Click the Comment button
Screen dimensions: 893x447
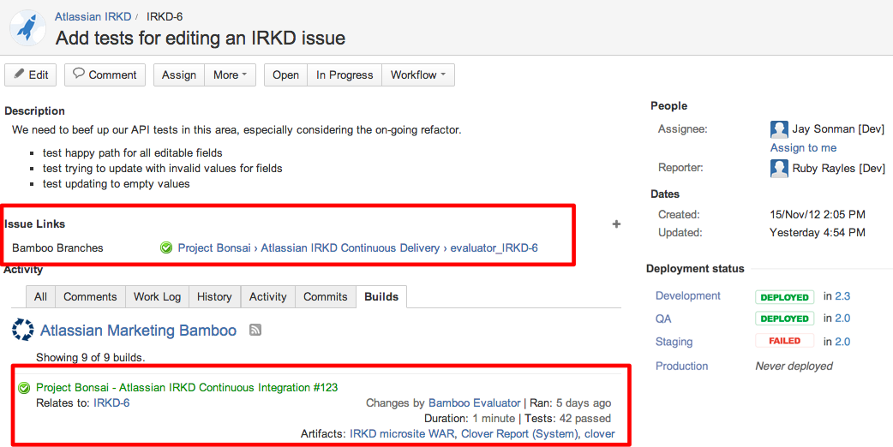tap(105, 75)
